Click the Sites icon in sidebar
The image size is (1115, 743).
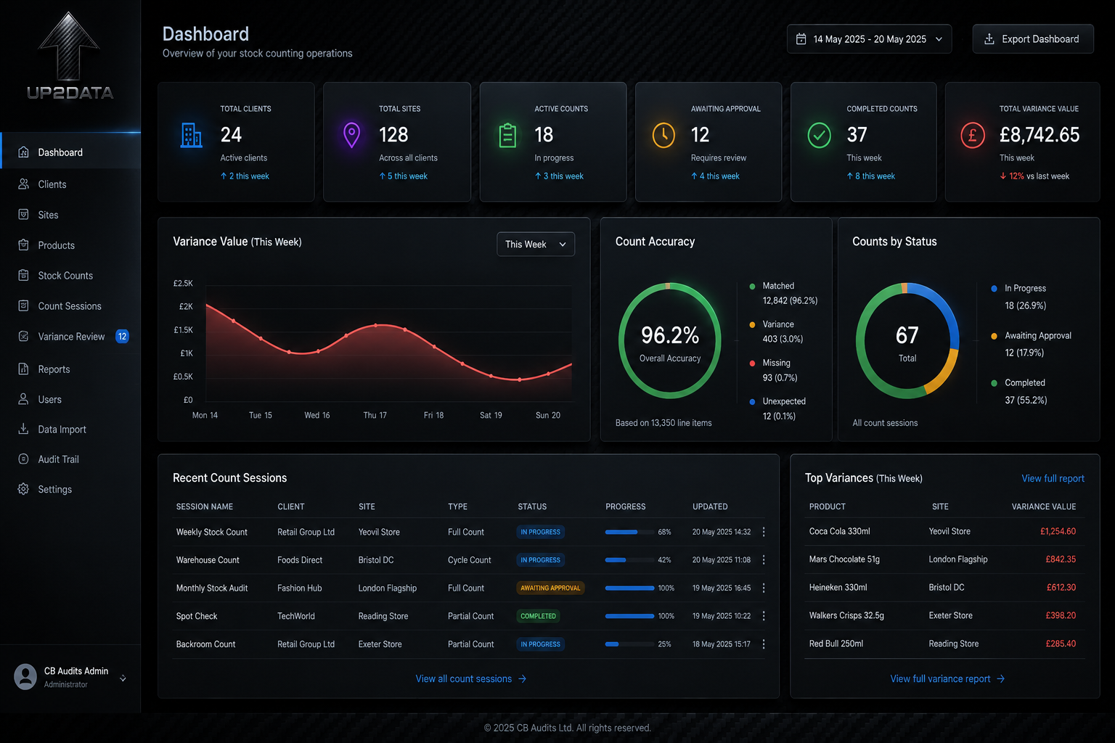pyautogui.click(x=23, y=215)
